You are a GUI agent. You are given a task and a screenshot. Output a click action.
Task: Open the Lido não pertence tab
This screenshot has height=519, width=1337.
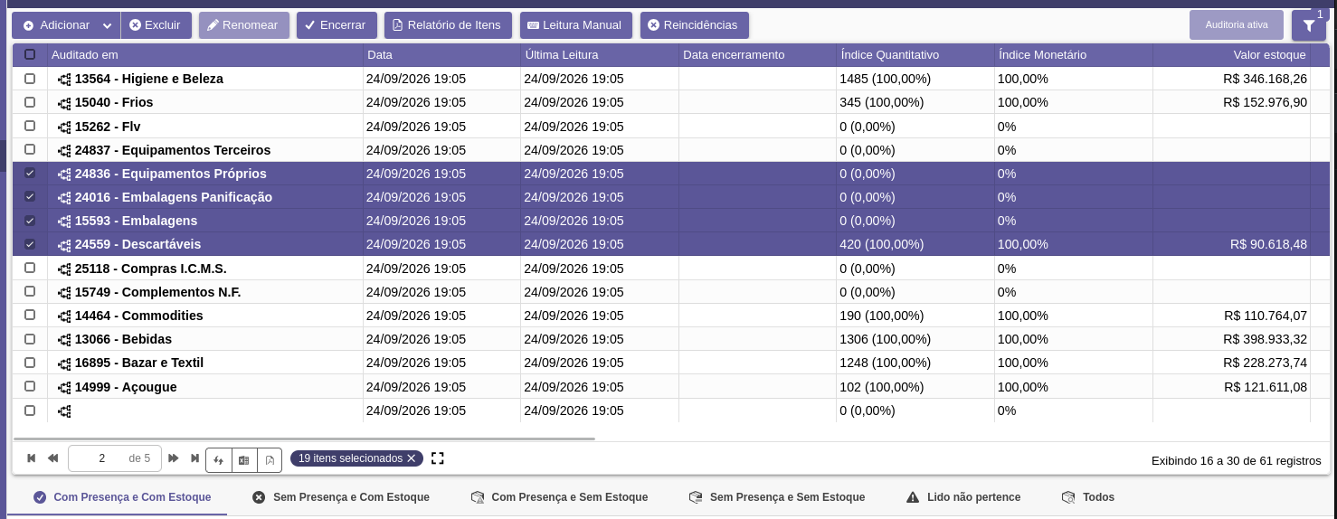click(x=963, y=497)
